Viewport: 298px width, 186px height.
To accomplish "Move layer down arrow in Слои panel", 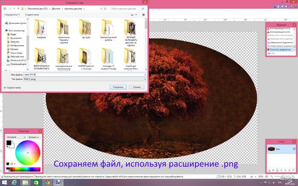I will tap(289, 170).
